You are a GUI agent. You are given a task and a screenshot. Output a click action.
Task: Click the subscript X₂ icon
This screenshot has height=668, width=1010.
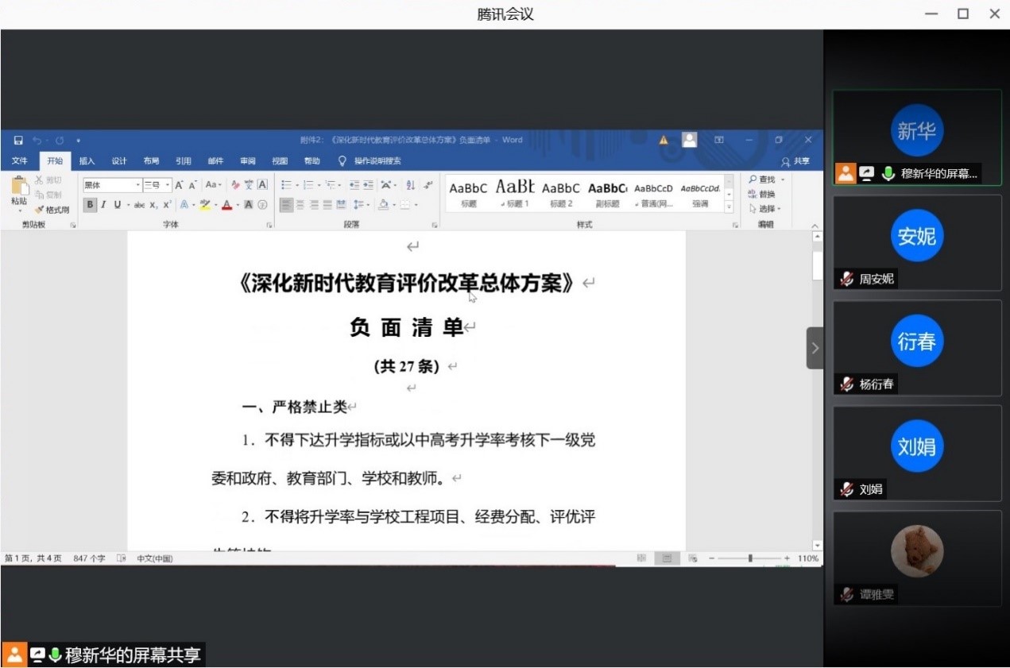click(153, 205)
